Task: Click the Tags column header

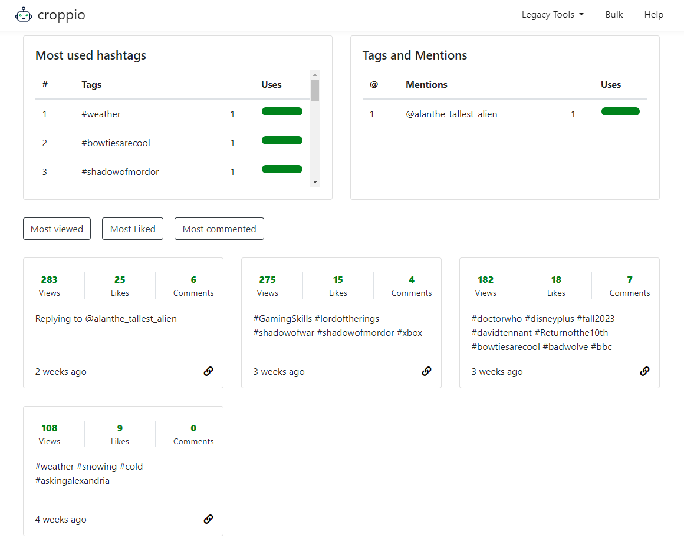Action: pos(91,85)
